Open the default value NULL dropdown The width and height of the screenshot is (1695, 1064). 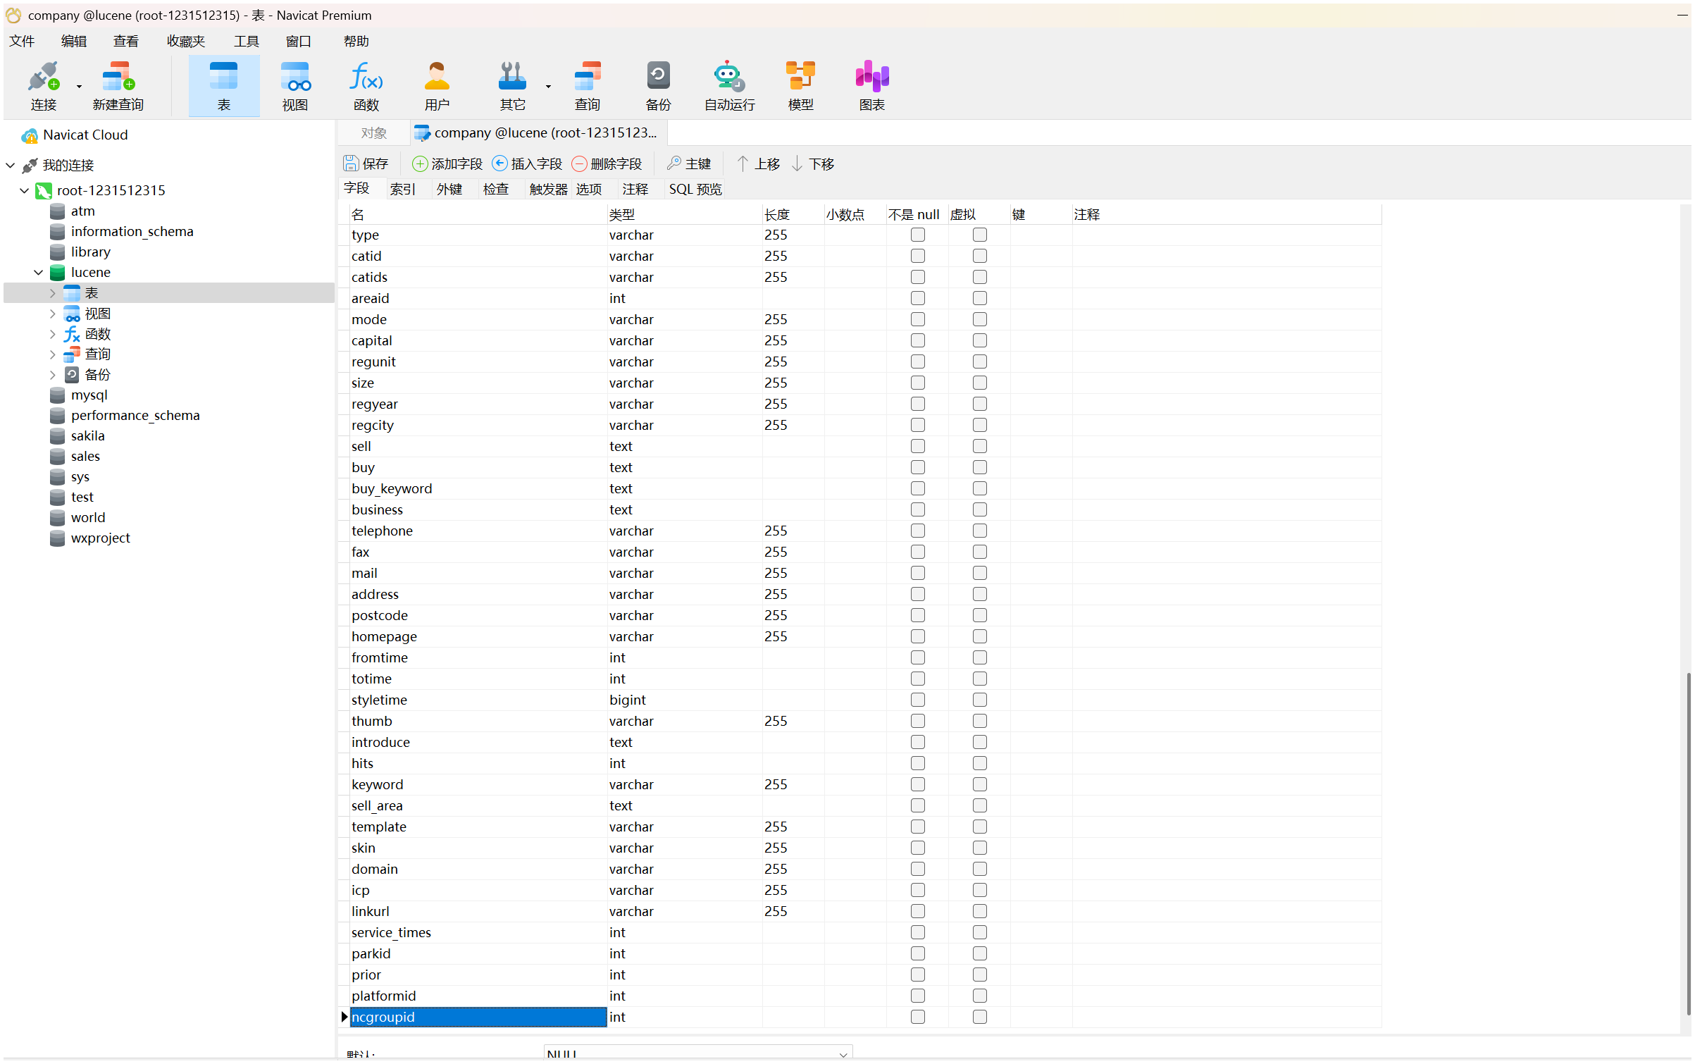click(x=843, y=1054)
